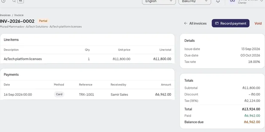Click the Subtotal label

tap(191, 88)
